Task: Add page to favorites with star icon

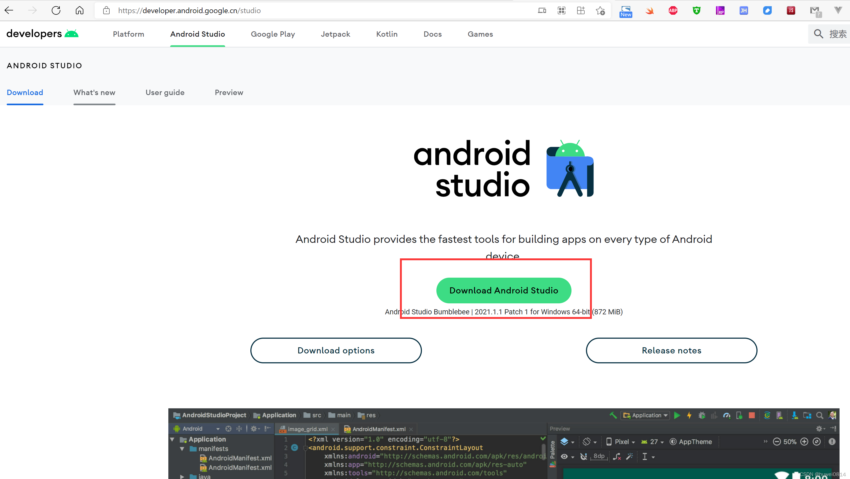Action: coord(600,10)
